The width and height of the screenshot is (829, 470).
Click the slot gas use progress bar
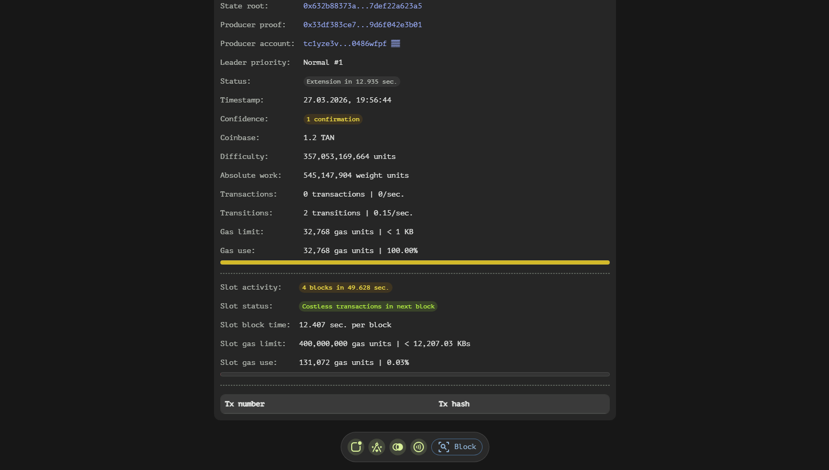414,374
